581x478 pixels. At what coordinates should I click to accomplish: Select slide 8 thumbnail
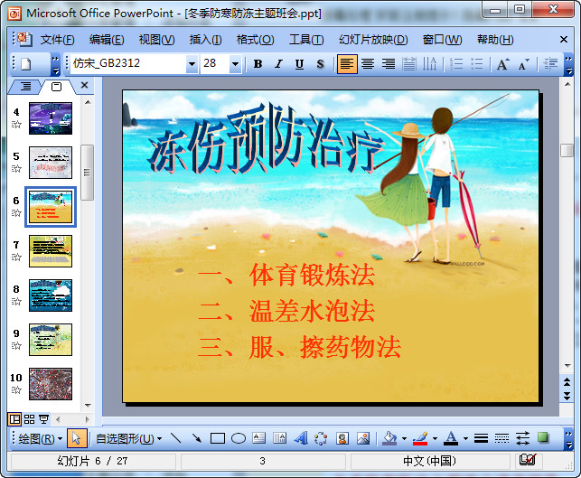[51, 295]
